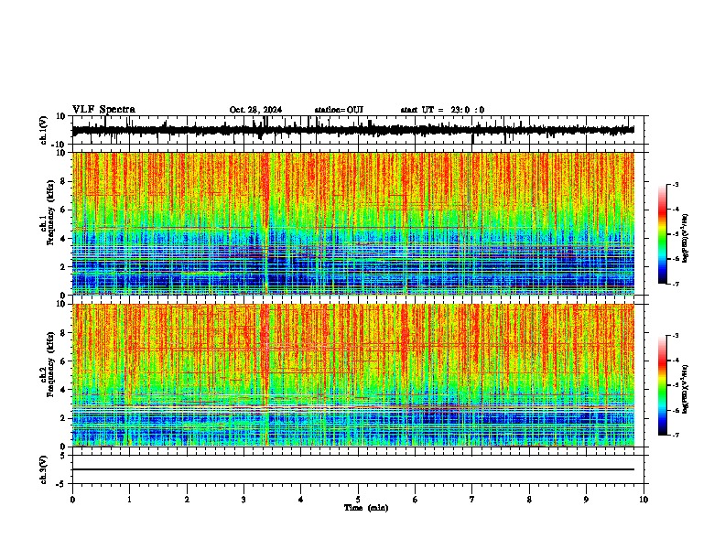This screenshot has width=725, height=560.
Task: Click the "Time (min)" axis label
Action: [366, 508]
